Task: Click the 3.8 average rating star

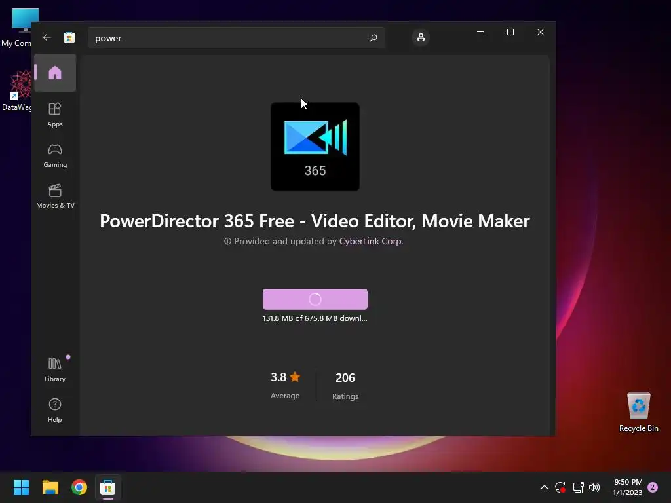Action: click(x=295, y=377)
